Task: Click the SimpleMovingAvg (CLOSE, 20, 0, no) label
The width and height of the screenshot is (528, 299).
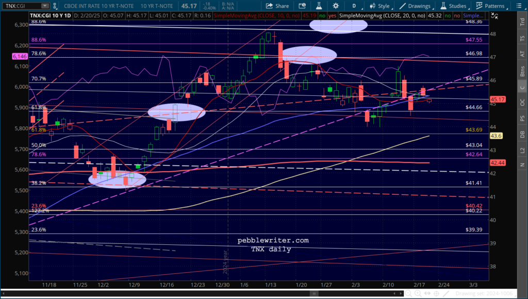Action: tap(382, 15)
